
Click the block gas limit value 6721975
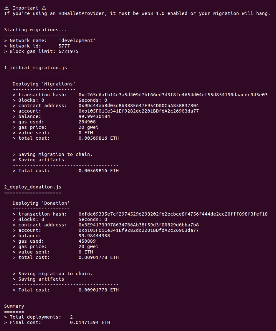(68, 51)
